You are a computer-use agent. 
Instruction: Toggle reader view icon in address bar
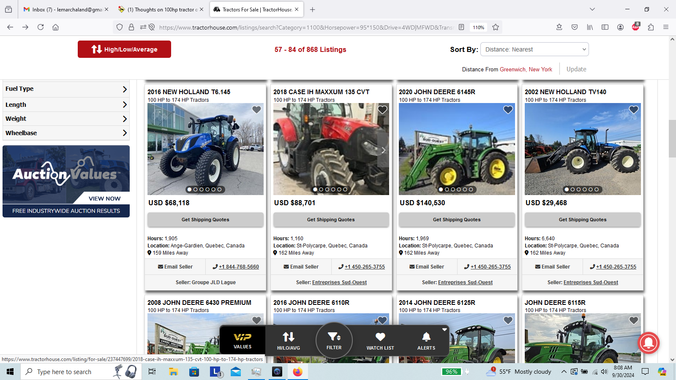tap(461, 27)
